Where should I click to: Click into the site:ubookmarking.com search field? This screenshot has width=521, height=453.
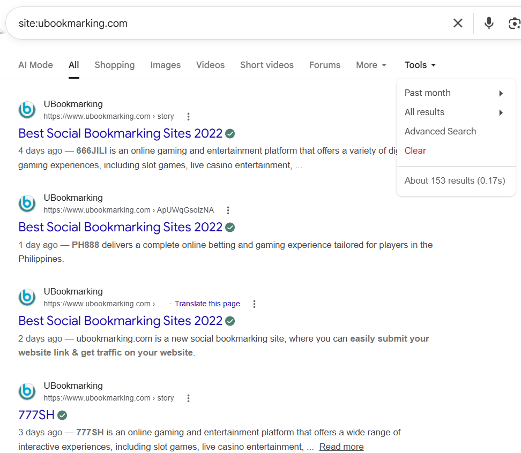(x=229, y=23)
